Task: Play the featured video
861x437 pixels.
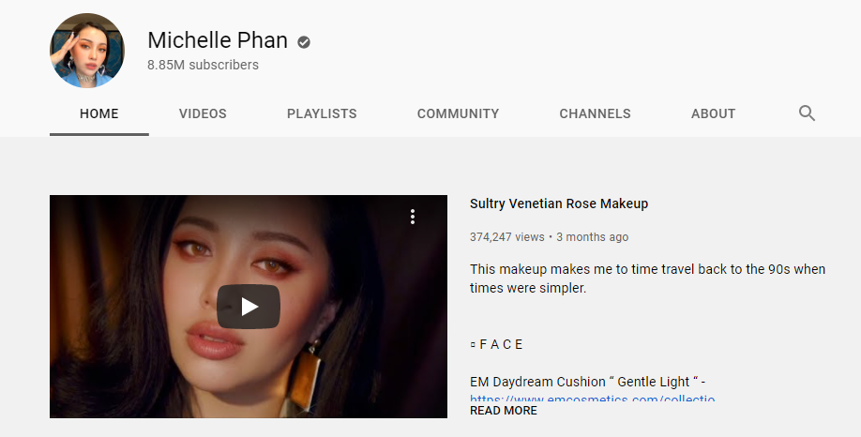Action: click(x=249, y=307)
